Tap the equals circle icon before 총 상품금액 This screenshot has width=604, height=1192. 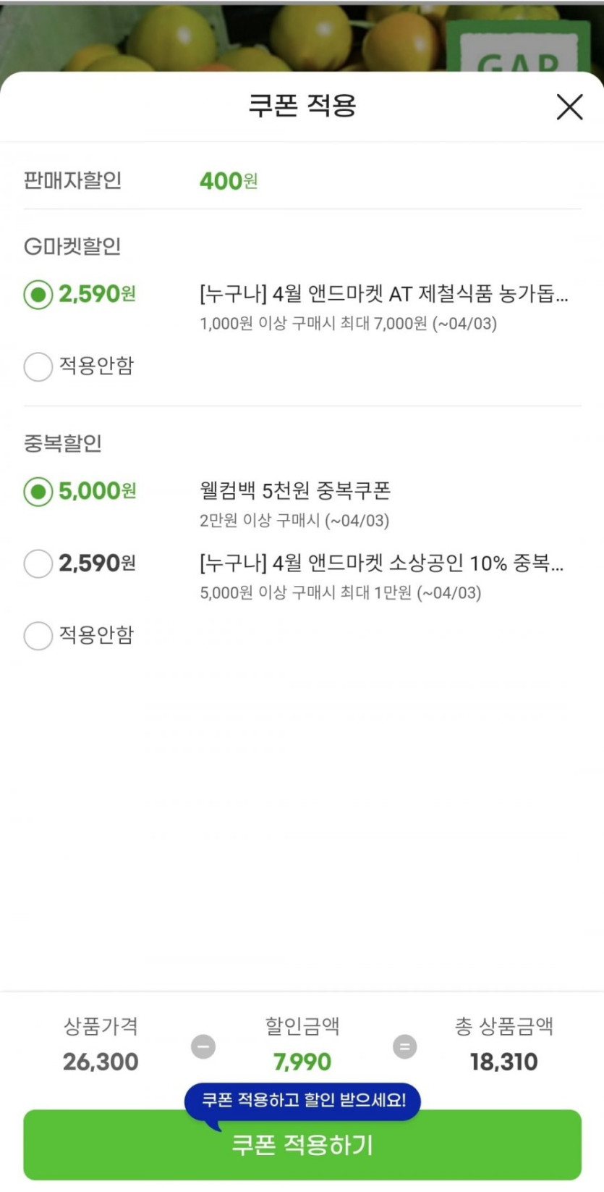(404, 1046)
